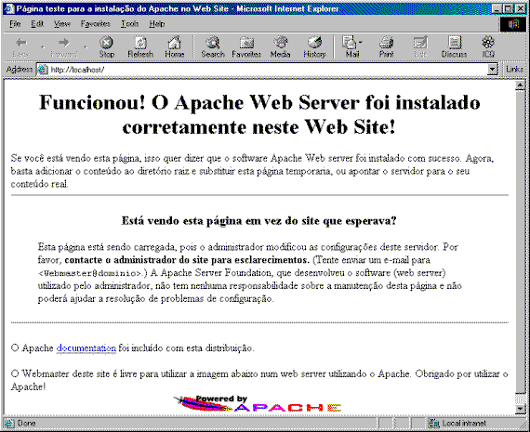530x432 pixels.
Task: Launch the ICQ toolbar button
Action: pos(488,47)
